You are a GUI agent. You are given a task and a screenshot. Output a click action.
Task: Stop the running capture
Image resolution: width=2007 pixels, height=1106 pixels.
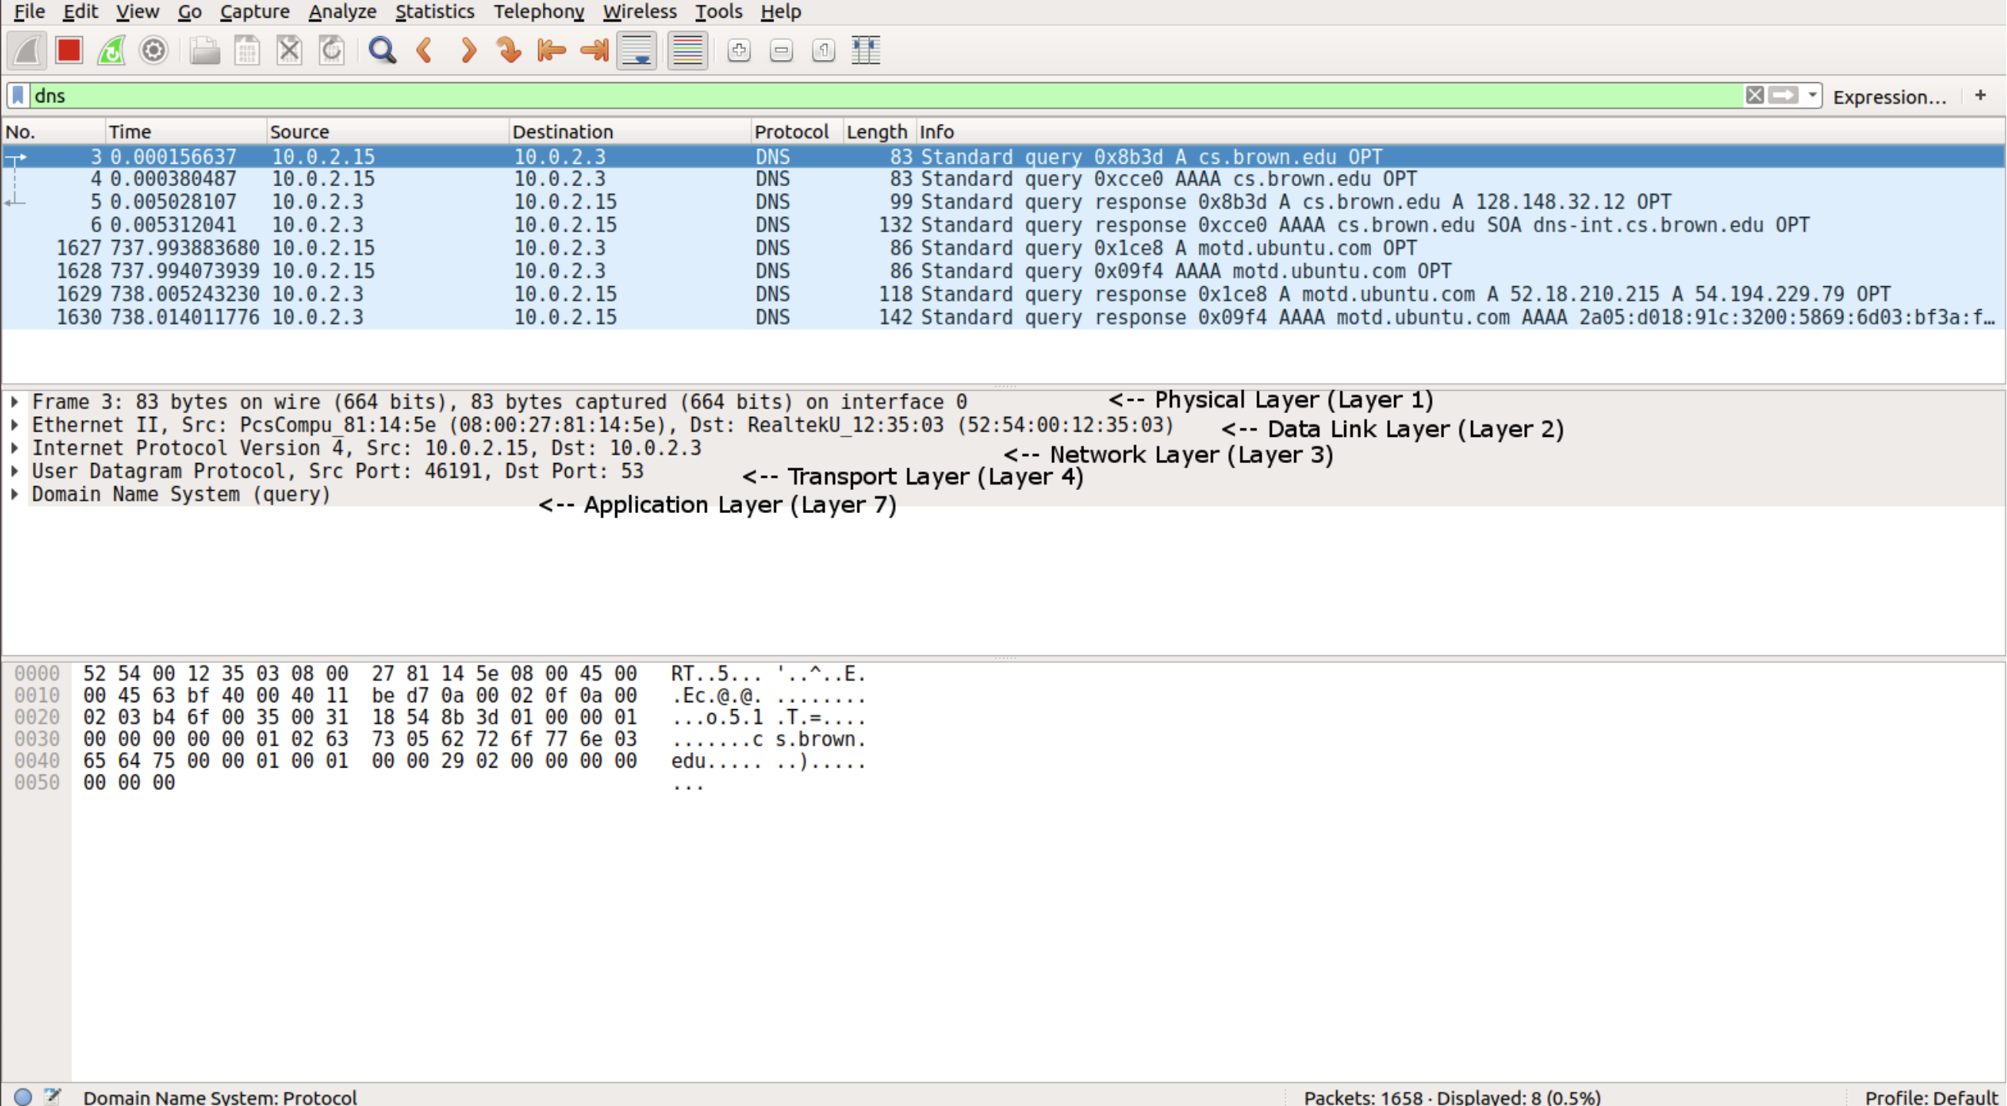point(68,50)
